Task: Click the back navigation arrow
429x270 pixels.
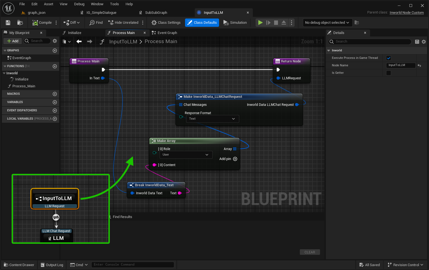Action: pos(79,41)
